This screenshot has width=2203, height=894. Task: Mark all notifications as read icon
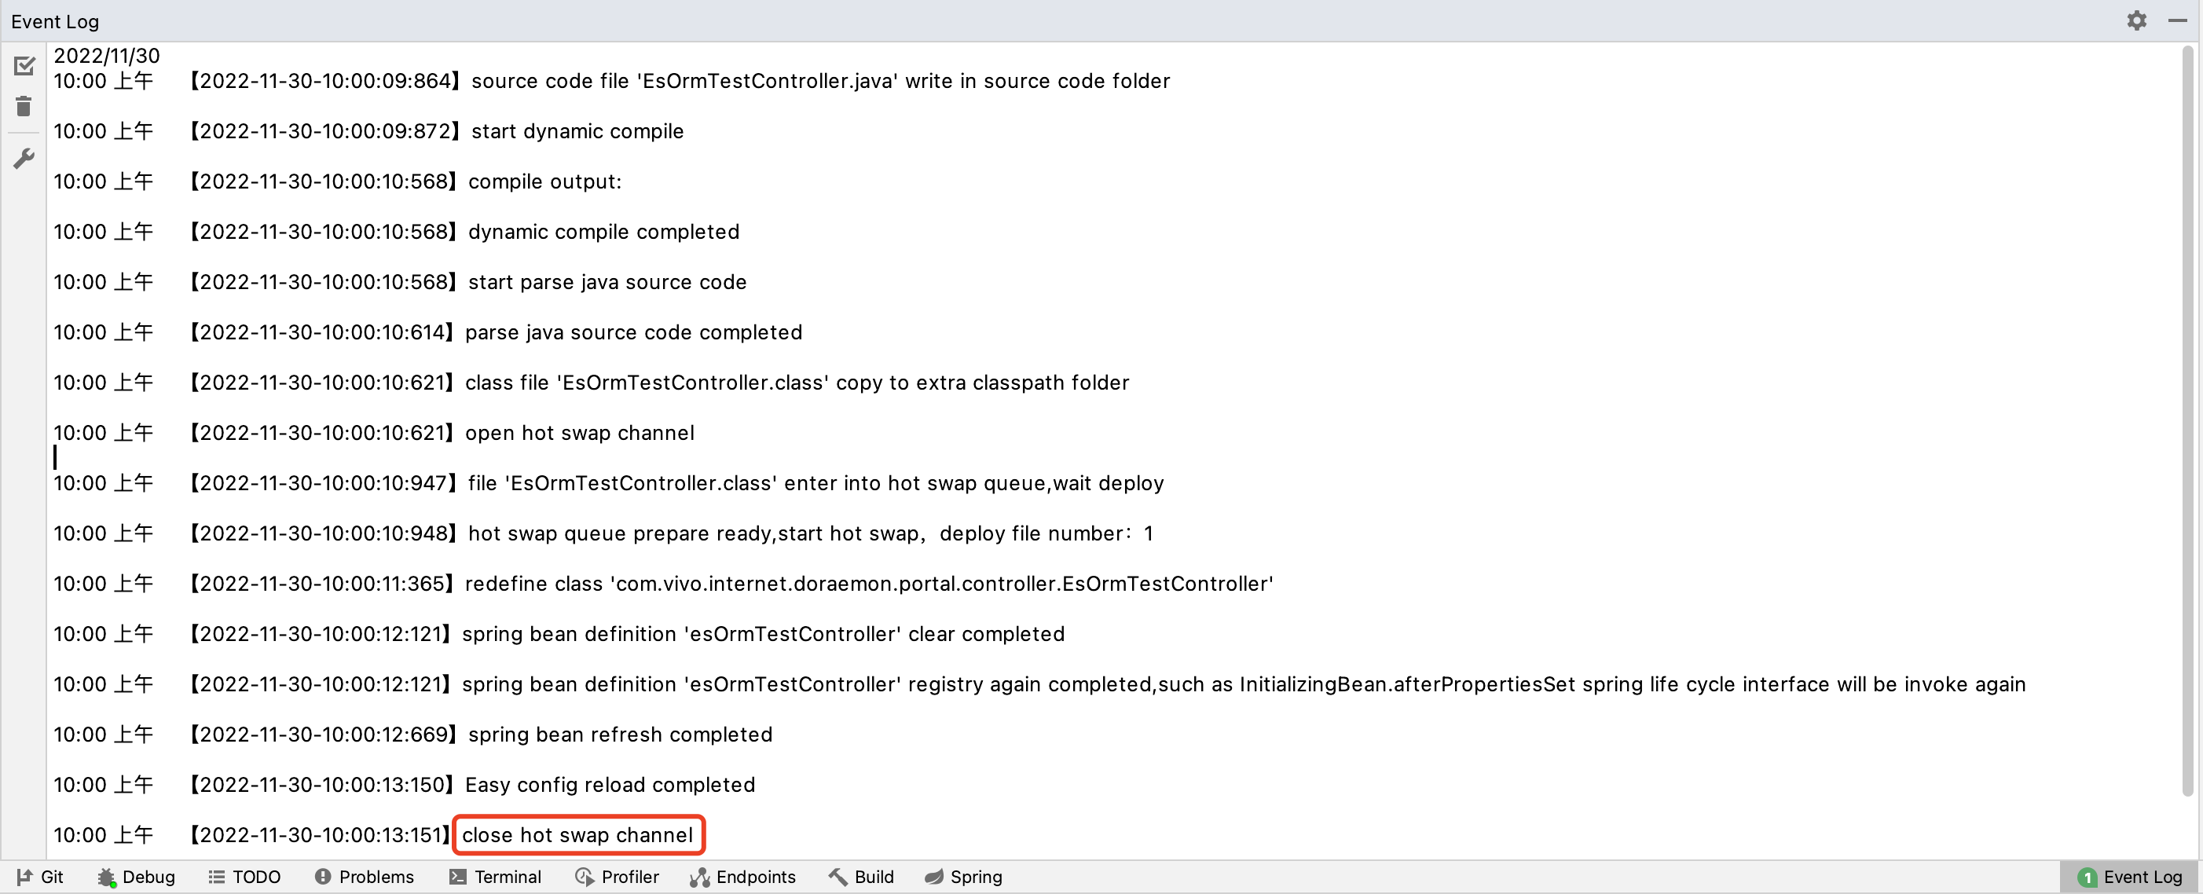[x=24, y=66]
